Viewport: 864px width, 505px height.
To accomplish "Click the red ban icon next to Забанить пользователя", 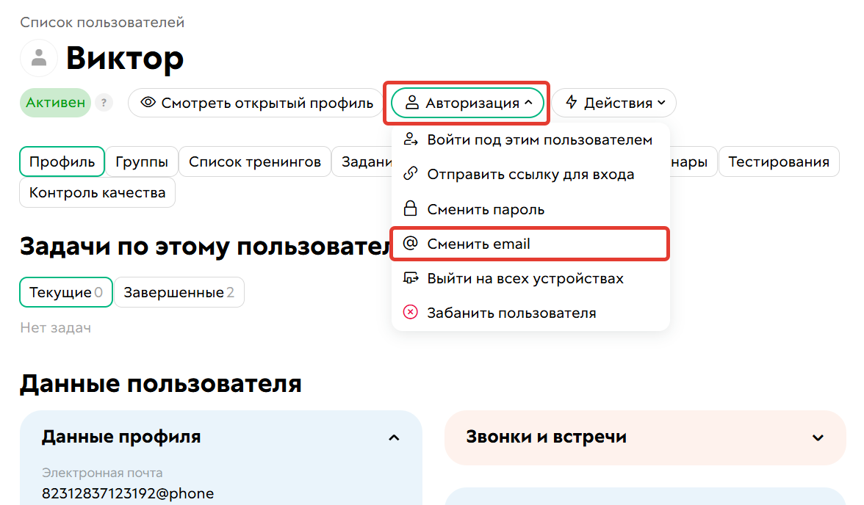I will click(409, 313).
